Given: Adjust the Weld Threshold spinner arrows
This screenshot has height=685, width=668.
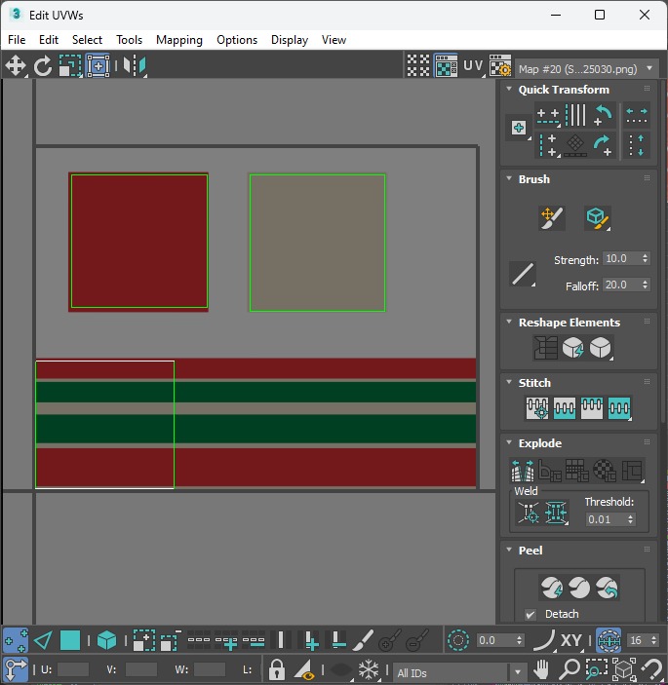Looking at the screenshot, I should 630,519.
